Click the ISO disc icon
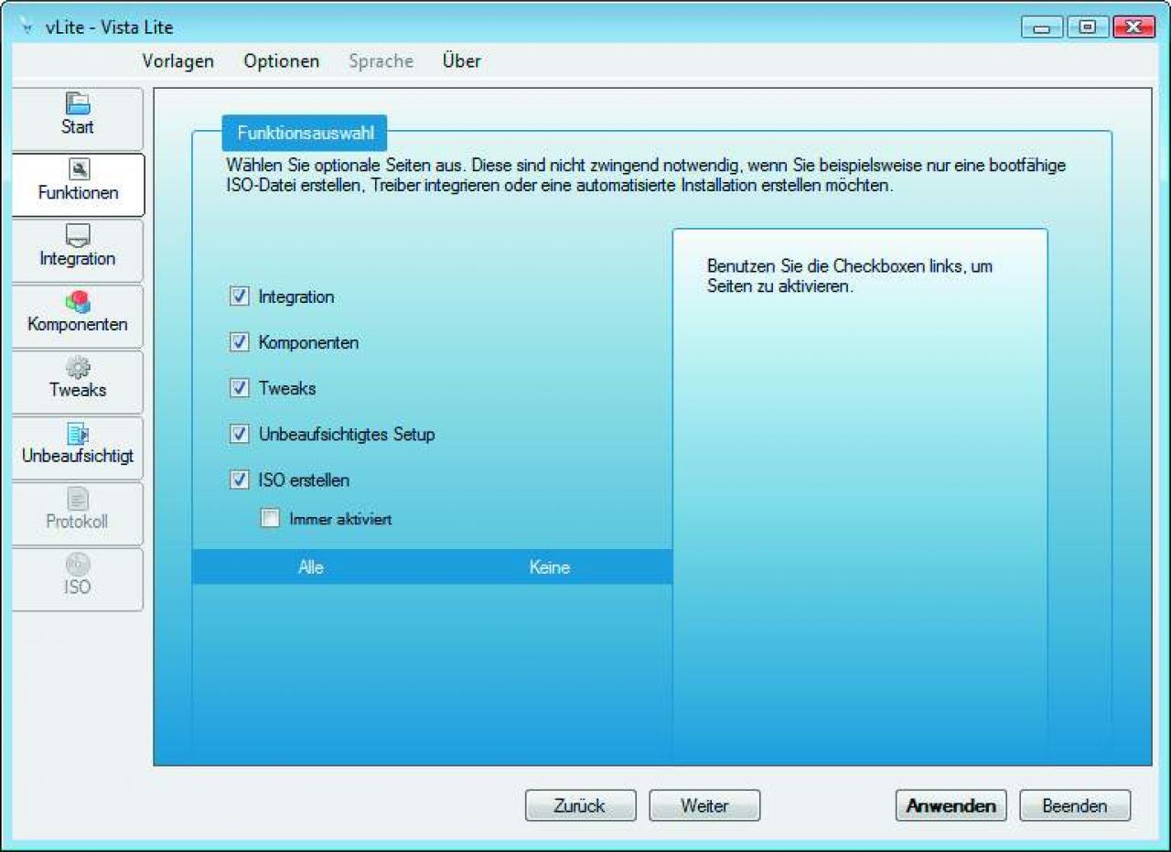 78,565
